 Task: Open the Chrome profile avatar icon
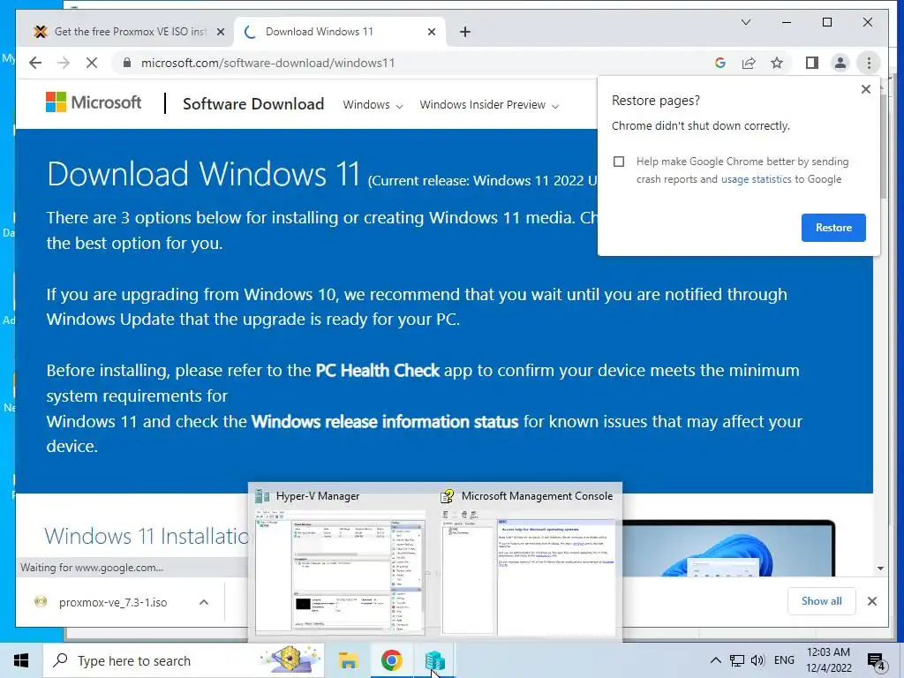pos(840,63)
